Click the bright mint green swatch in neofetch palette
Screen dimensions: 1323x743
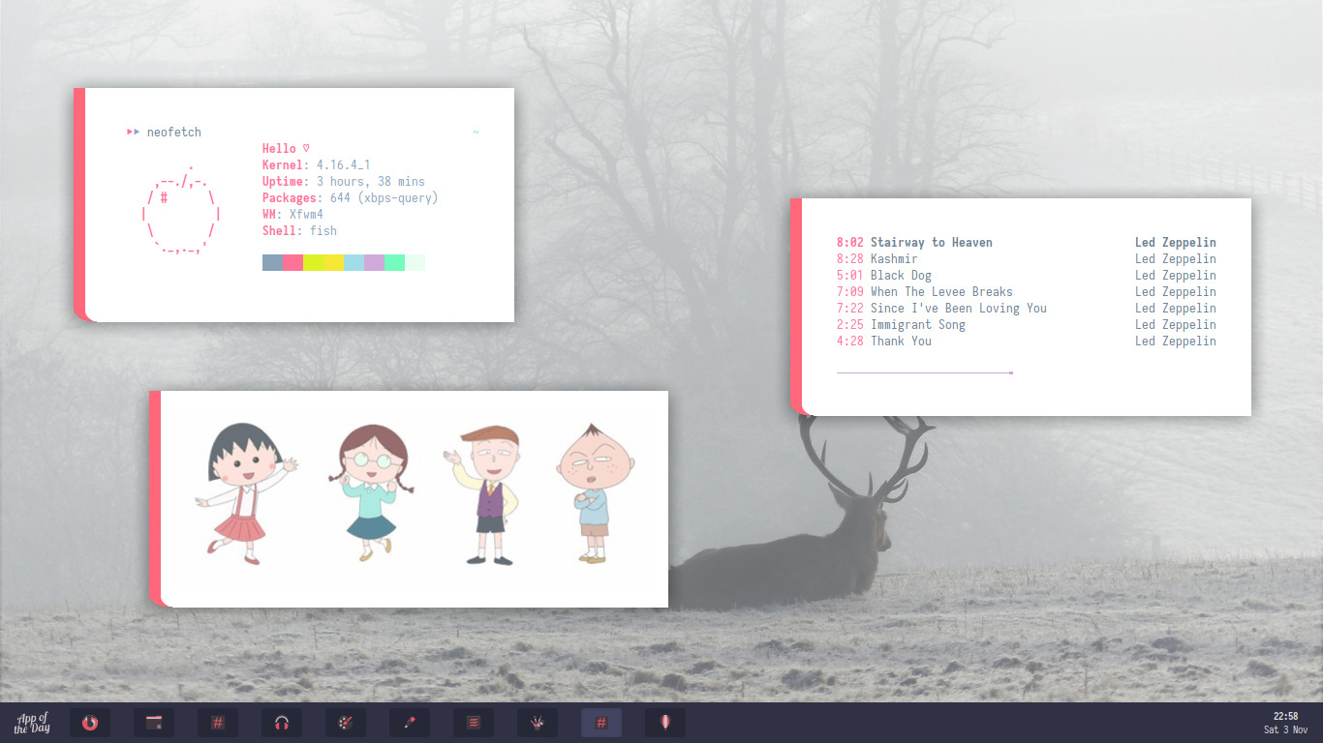click(394, 263)
